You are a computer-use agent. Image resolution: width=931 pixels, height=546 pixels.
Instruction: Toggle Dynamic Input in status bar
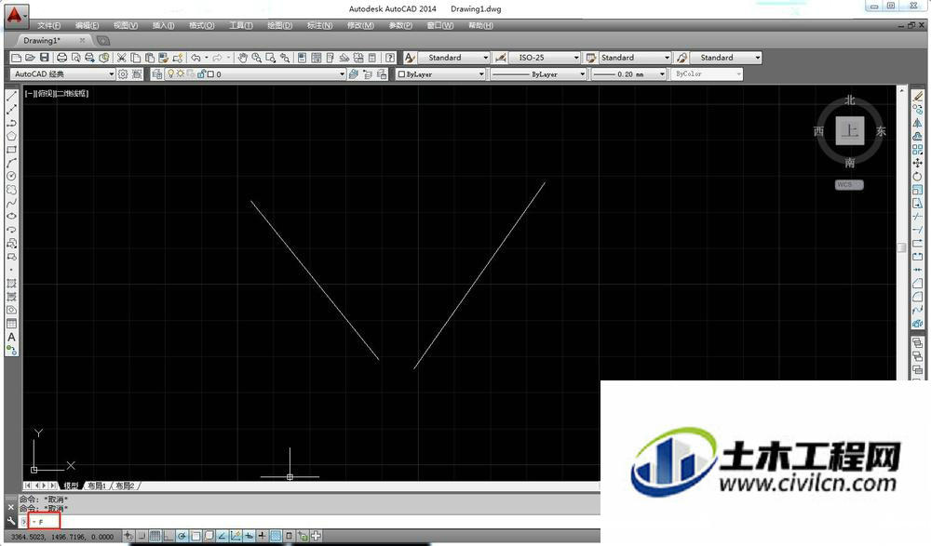(249, 536)
